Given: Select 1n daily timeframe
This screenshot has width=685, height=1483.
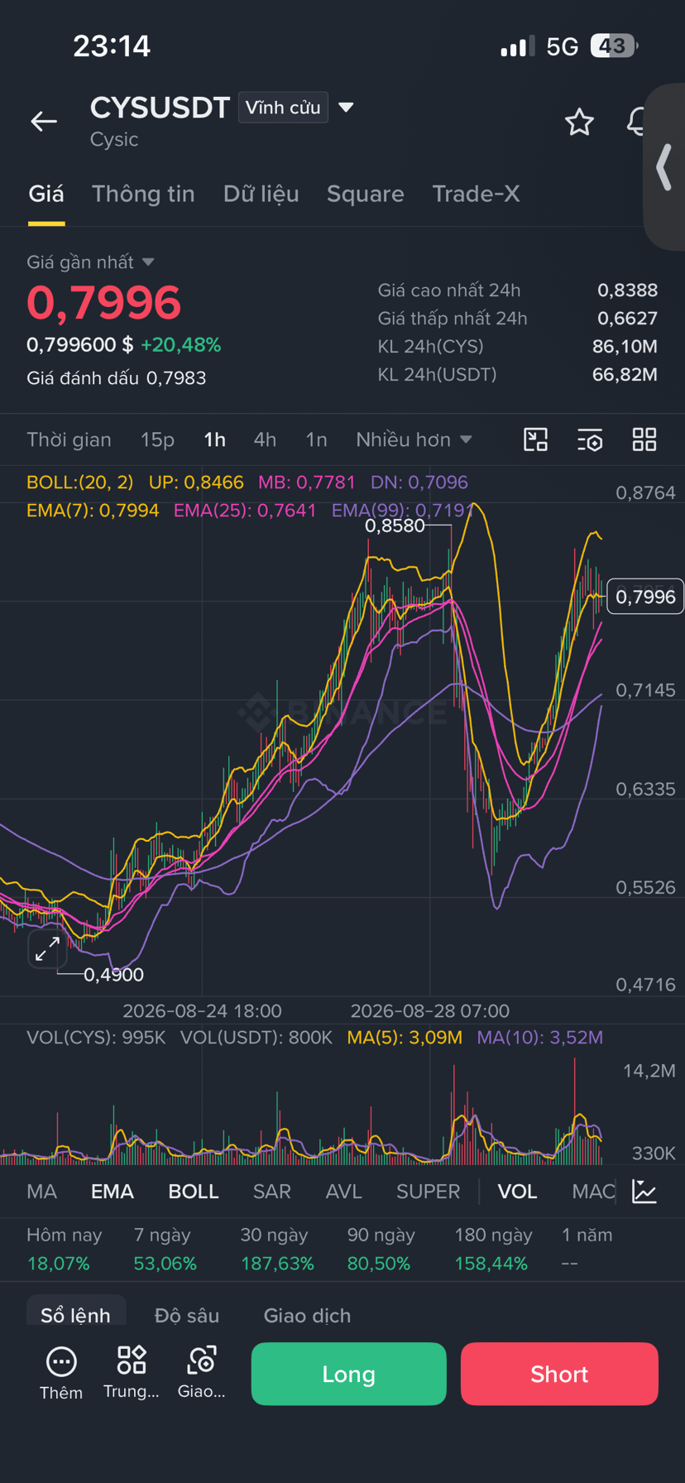Looking at the screenshot, I should pos(316,439).
